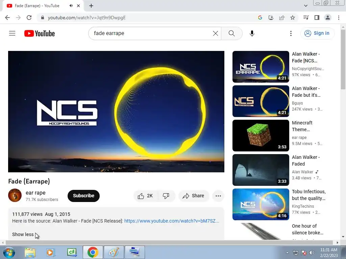Close the Fade (Earrape) tab

78,6
